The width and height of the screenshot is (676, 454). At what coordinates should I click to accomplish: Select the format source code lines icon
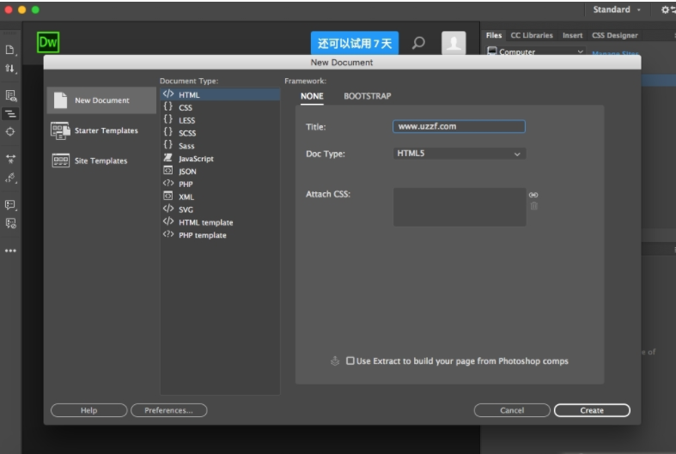click(x=10, y=114)
